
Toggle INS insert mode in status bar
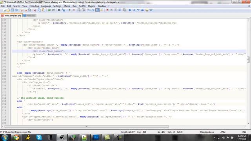[244, 132]
